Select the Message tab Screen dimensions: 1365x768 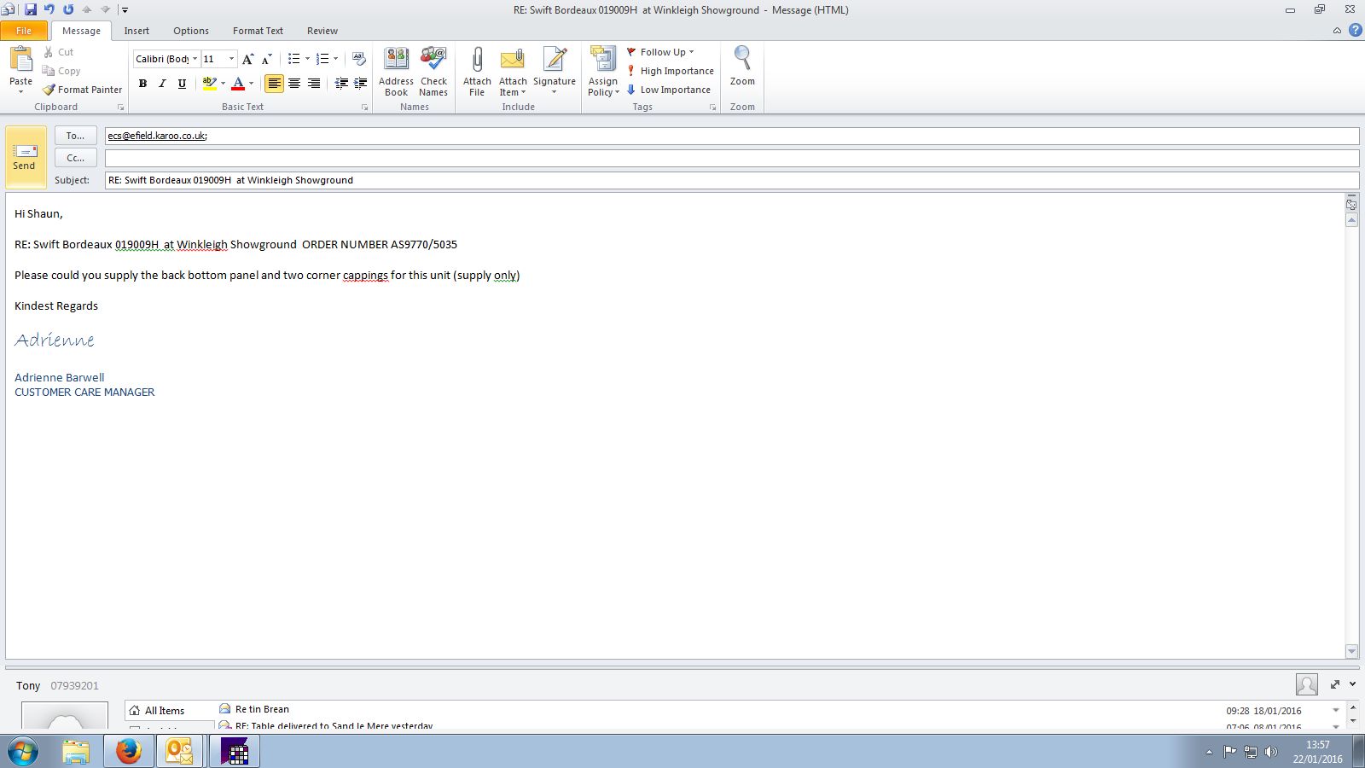pyautogui.click(x=81, y=31)
